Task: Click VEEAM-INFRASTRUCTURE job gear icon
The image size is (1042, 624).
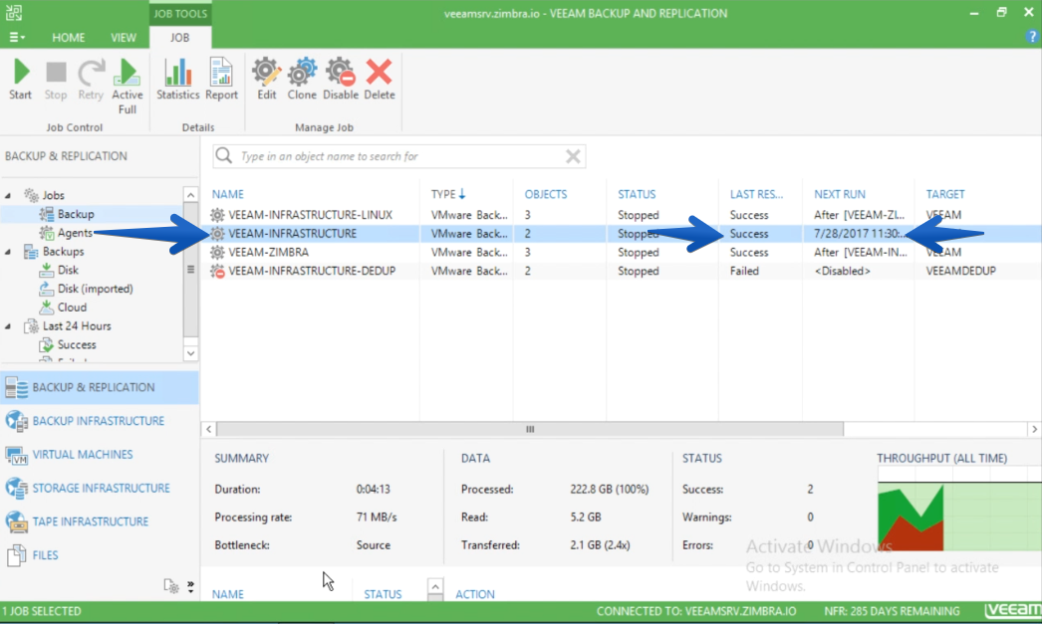Action: [217, 234]
